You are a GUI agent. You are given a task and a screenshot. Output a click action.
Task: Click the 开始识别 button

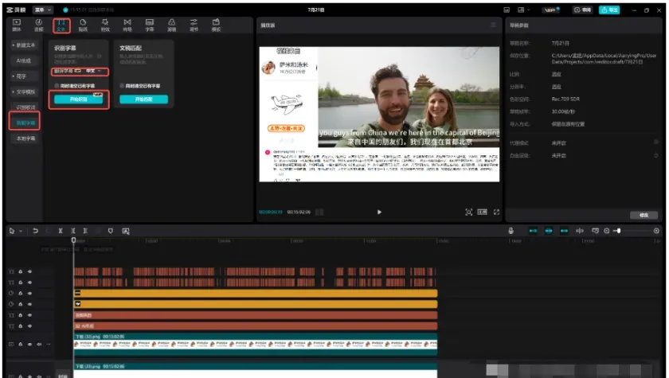coord(79,99)
